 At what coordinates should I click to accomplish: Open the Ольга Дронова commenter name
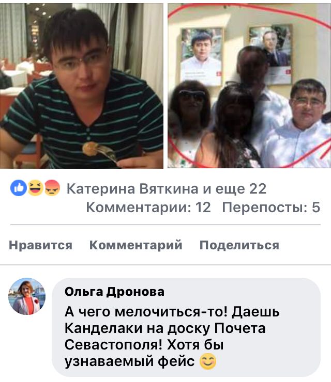(x=114, y=292)
